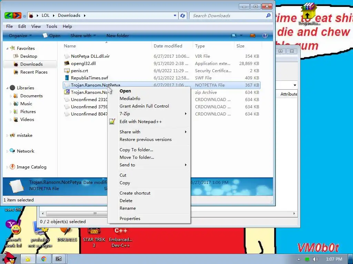The image size is (353, 264).
Task: Toggle the preview pane icon
Action: tap(253, 35)
